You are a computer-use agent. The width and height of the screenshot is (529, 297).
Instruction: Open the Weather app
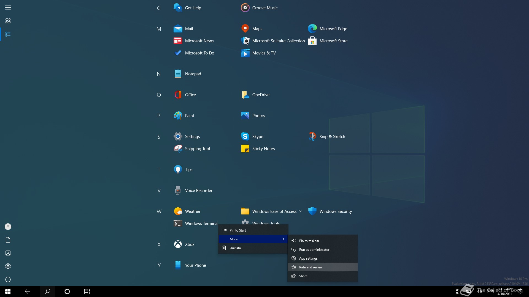[x=187, y=211]
